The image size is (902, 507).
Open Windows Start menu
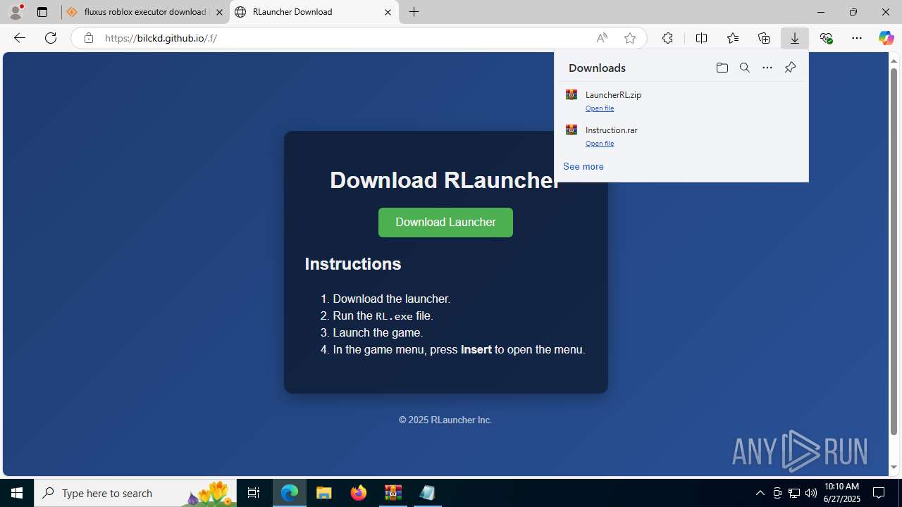pyautogui.click(x=17, y=493)
